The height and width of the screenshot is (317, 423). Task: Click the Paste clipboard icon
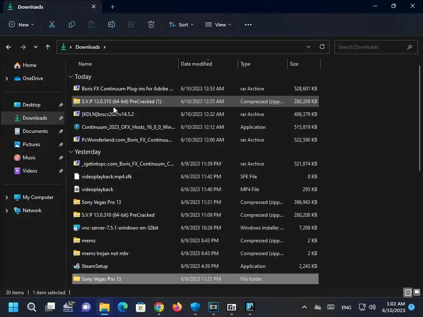pyautogui.click(x=92, y=24)
